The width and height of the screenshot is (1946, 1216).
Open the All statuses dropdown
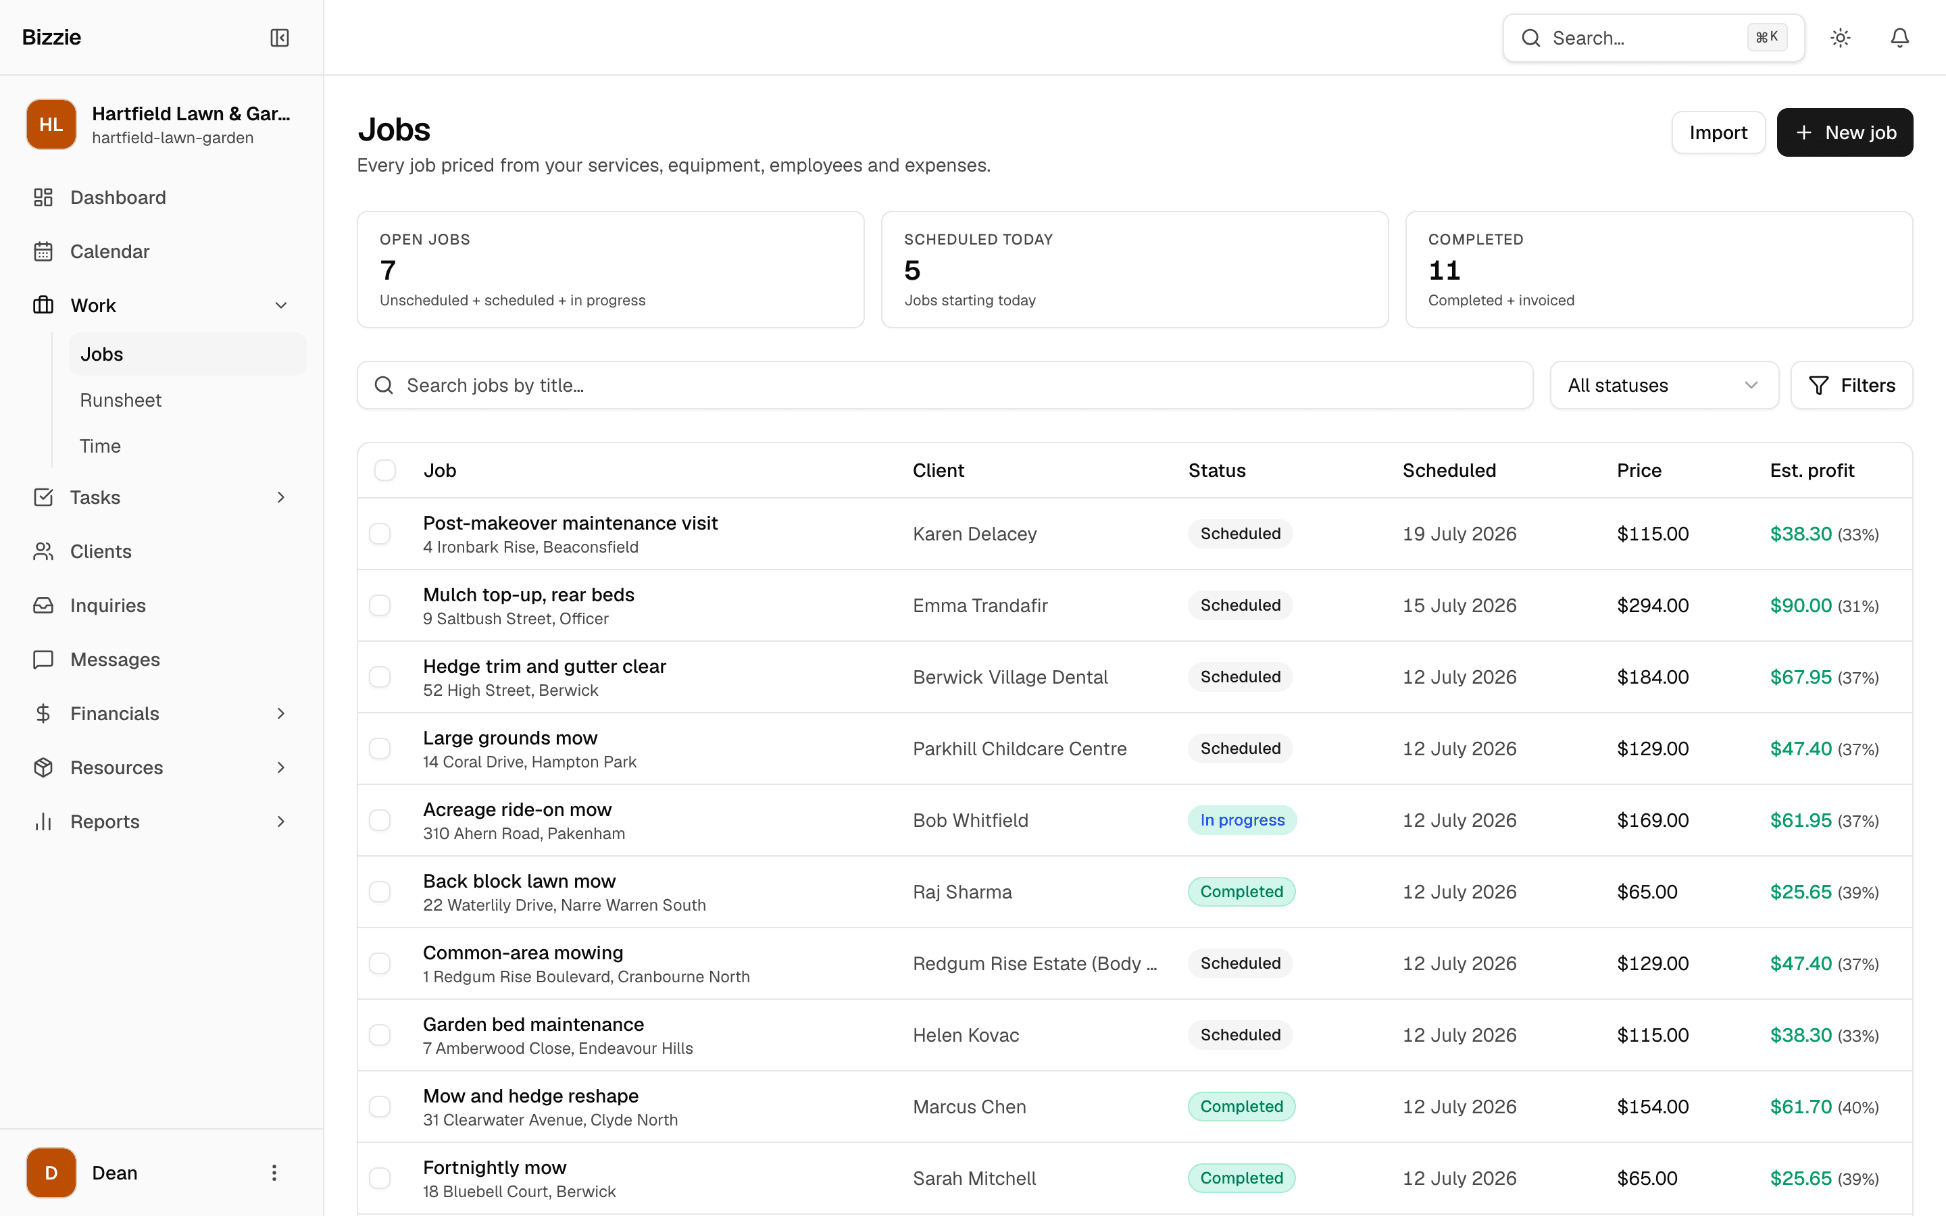pos(1664,385)
